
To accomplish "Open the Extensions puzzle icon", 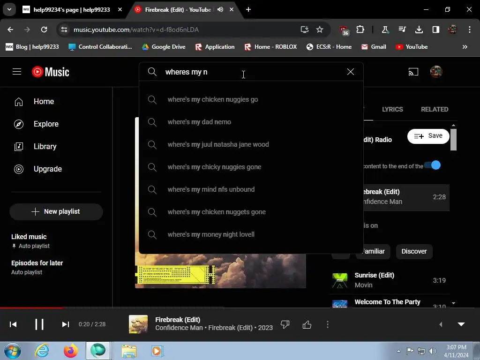I will (360, 30).
